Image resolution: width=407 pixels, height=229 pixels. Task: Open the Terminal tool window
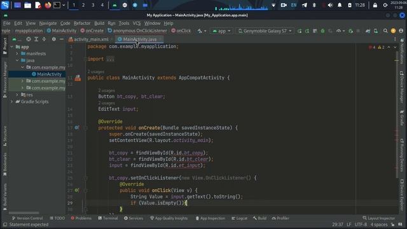point(107,218)
